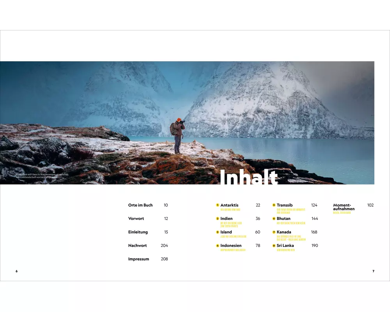This screenshot has height=312, width=390.
Task: Click the photographer standing on the rocks
Action: (x=178, y=135)
